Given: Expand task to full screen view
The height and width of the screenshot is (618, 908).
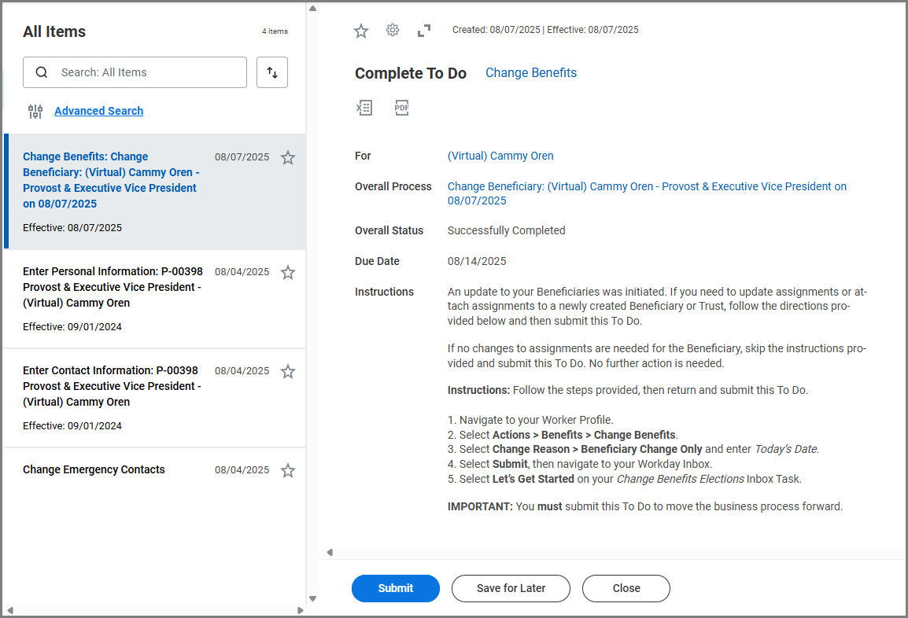Looking at the screenshot, I should tap(424, 31).
